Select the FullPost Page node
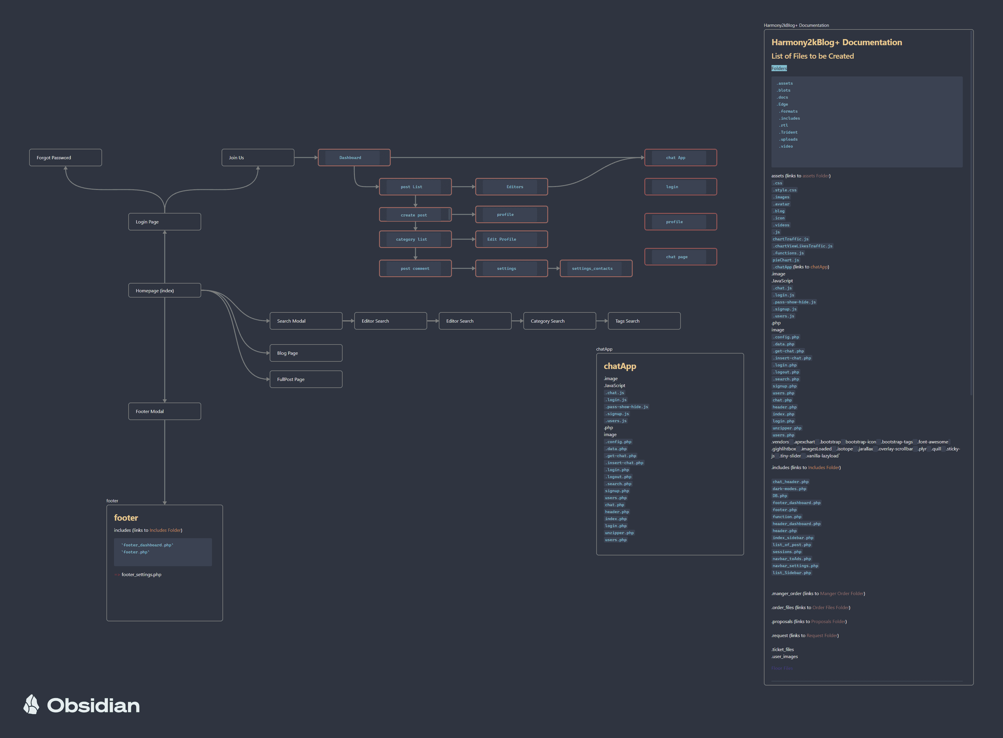This screenshot has width=1003, height=738. [x=306, y=379]
